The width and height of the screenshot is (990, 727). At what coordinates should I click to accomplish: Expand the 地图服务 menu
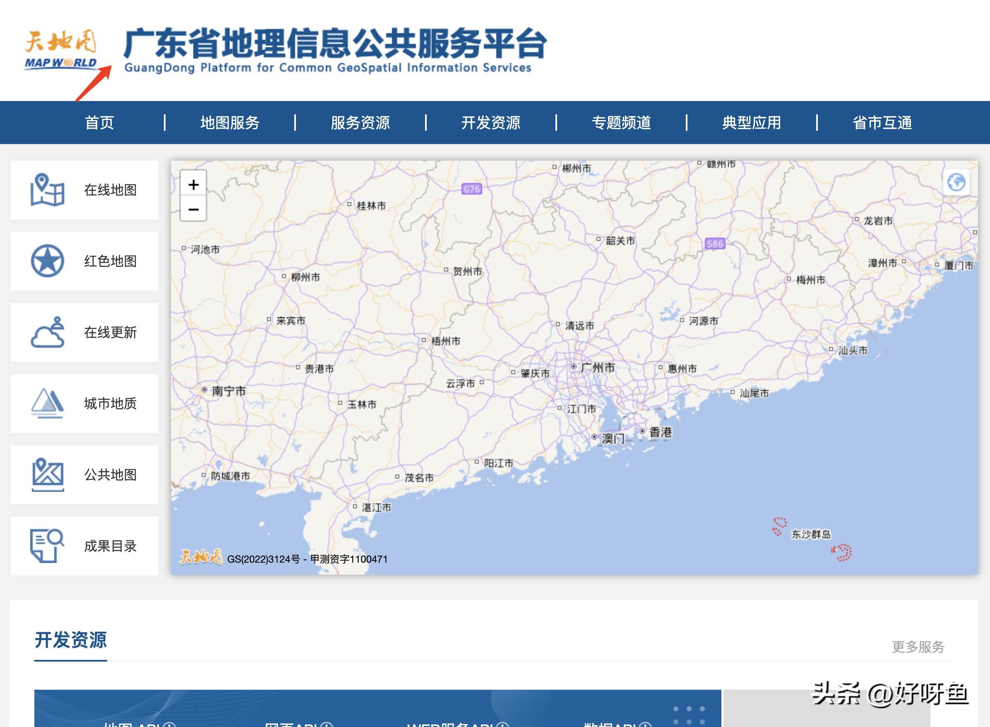pos(229,124)
